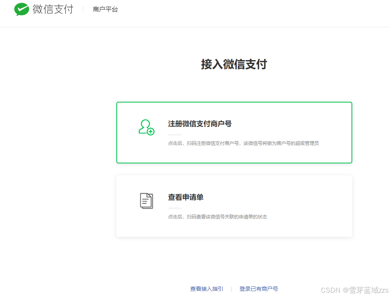Open 查看接入指引 link
This screenshot has width=390, height=297.
206,289
